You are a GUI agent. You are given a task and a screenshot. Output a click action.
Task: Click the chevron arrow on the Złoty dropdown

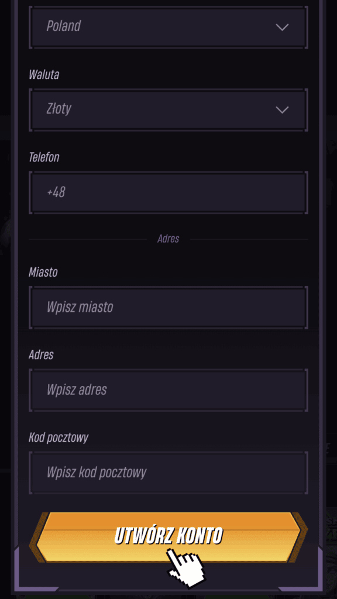tap(282, 109)
